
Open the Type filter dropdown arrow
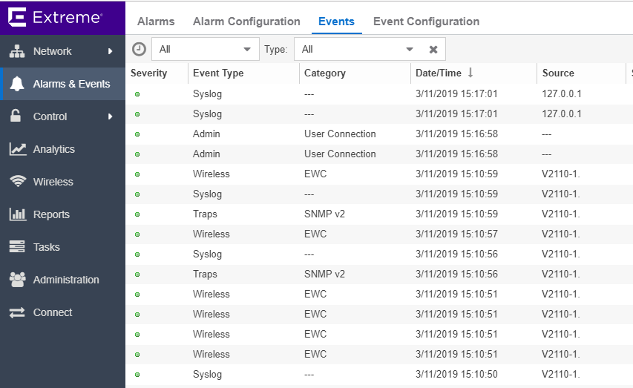[x=409, y=50]
